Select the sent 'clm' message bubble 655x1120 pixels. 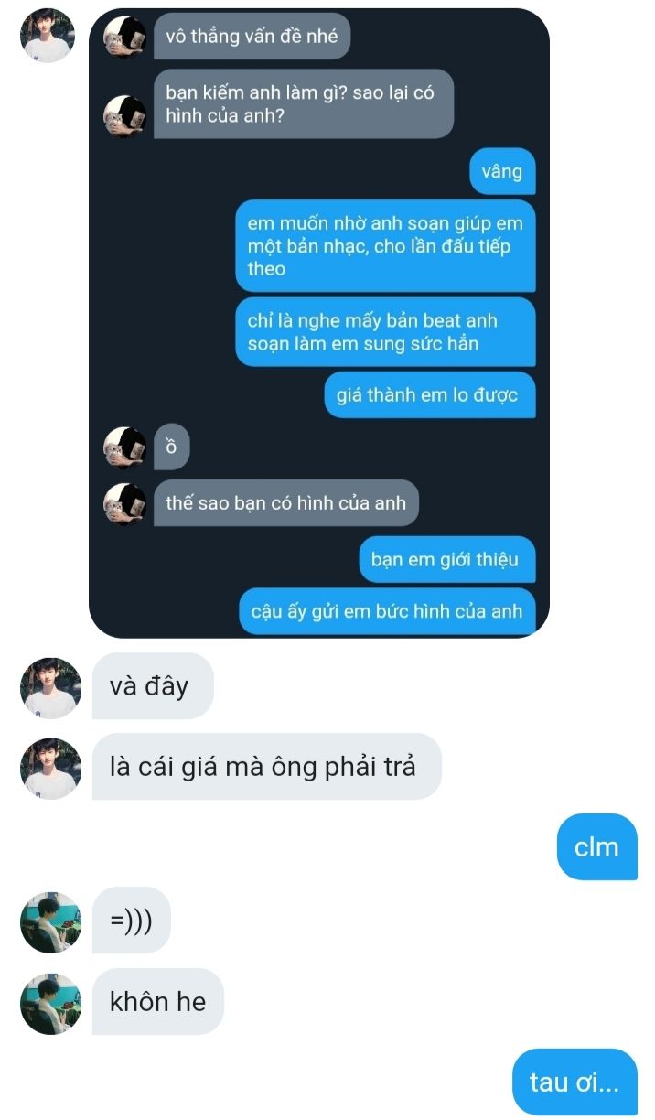point(596,847)
